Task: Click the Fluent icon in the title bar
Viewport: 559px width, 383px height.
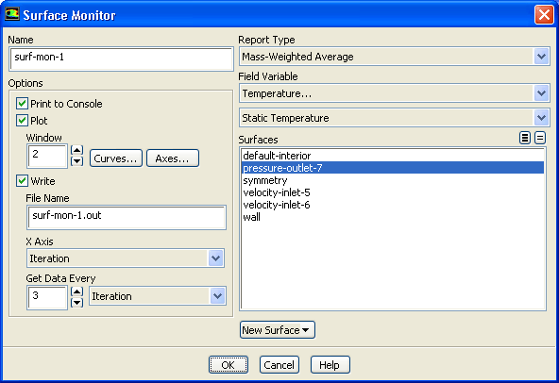Action: 11,14
